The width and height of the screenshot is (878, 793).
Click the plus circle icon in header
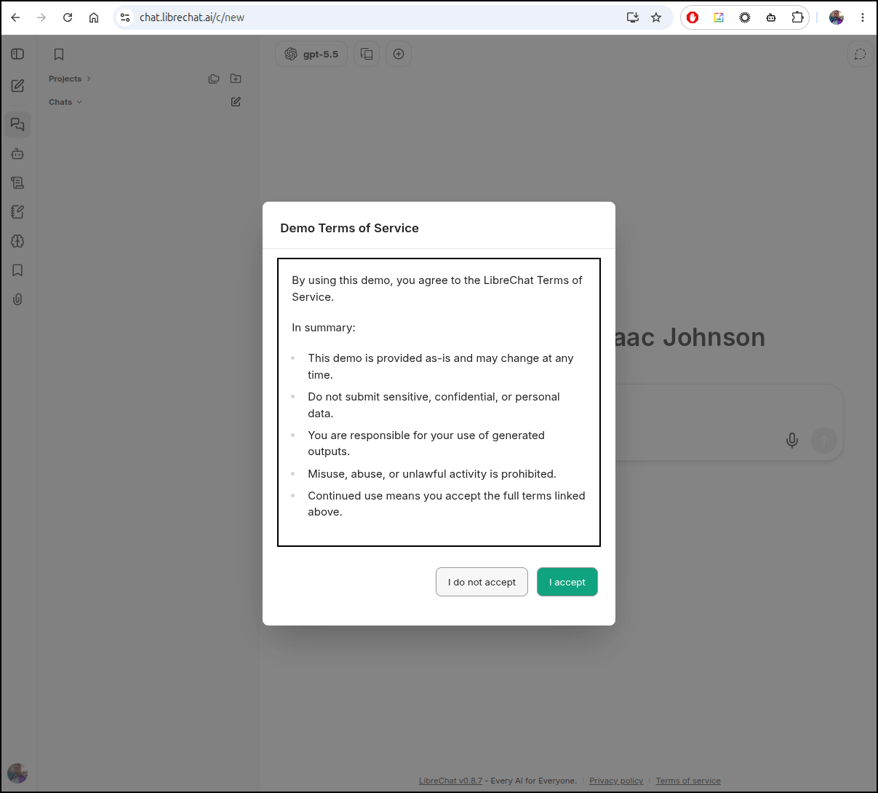[x=399, y=54]
